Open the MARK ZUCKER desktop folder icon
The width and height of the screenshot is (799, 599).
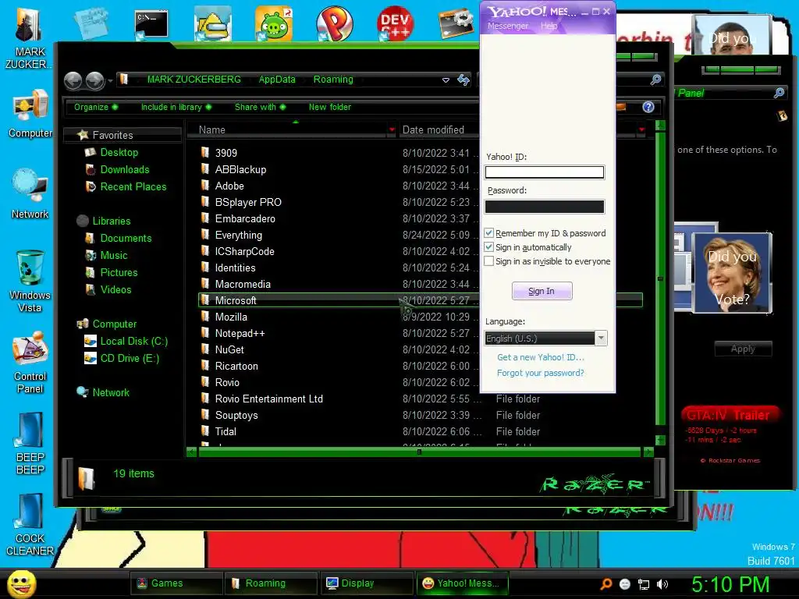28,37
